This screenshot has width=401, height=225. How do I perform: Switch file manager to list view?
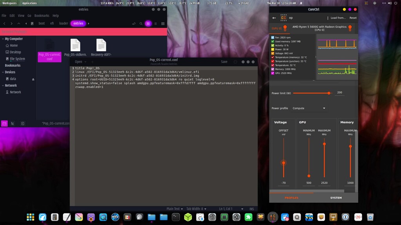point(155,24)
